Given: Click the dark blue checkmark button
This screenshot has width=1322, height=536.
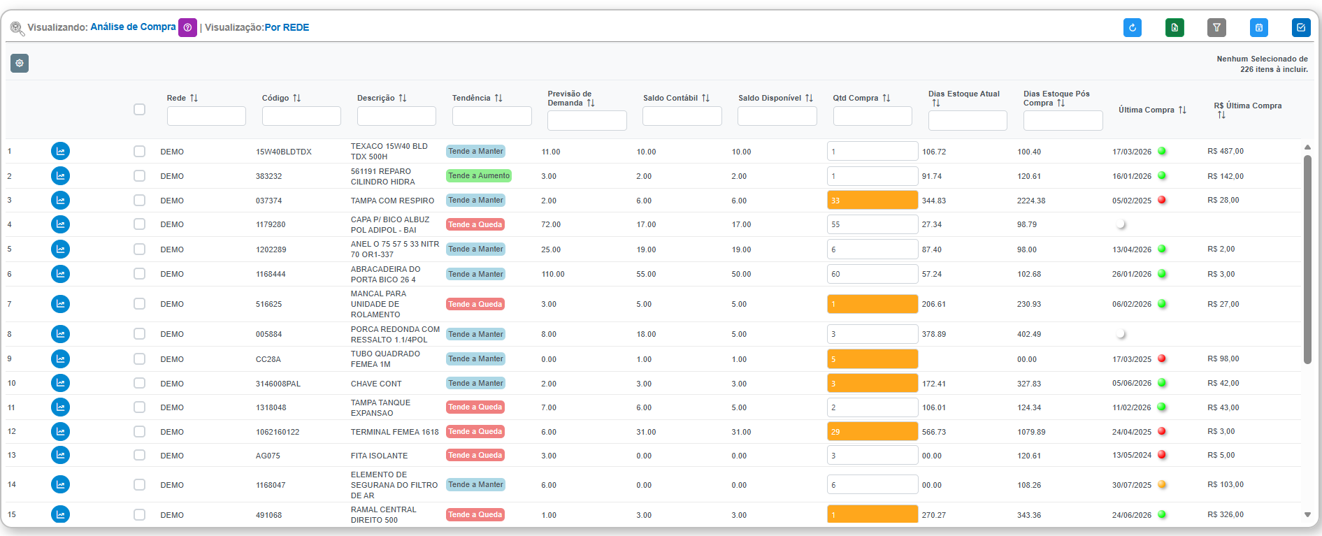Looking at the screenshot, I should click(x=1300, y=27).
